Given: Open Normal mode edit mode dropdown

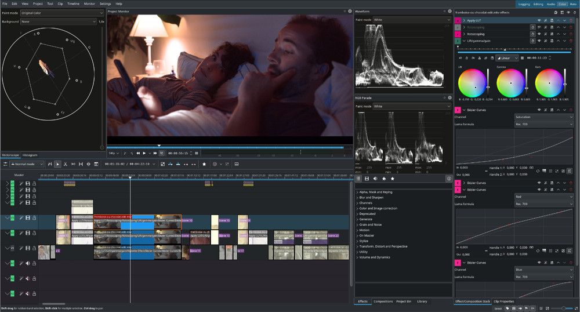Looking at the screenshot, I should [x=27, y=164].
